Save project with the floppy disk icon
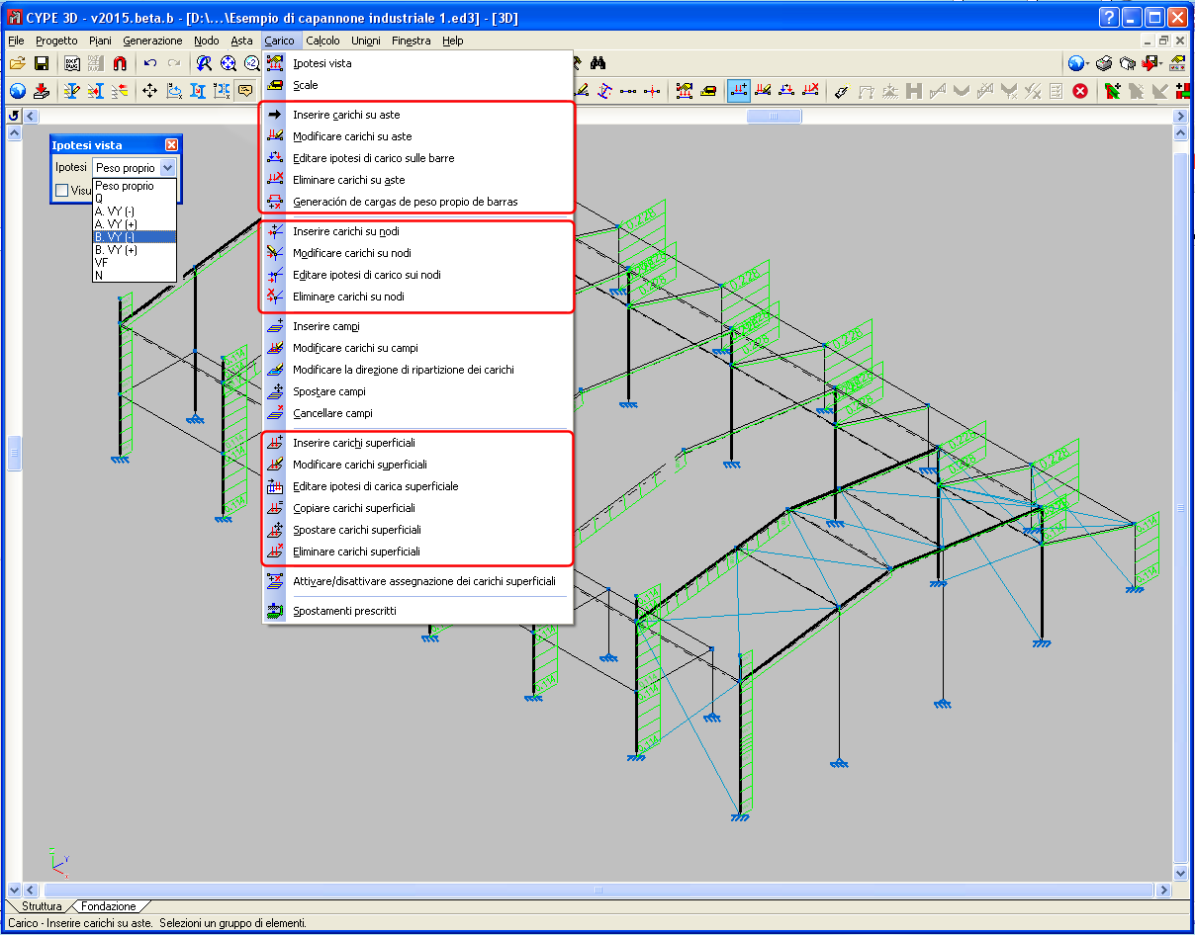Viewport: 1195px width, 935px height. (x=42, y=63)
